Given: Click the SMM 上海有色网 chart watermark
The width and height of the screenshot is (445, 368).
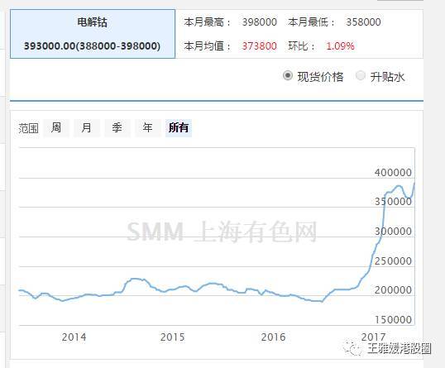Looking at the screenshot, I should point(222,232).
